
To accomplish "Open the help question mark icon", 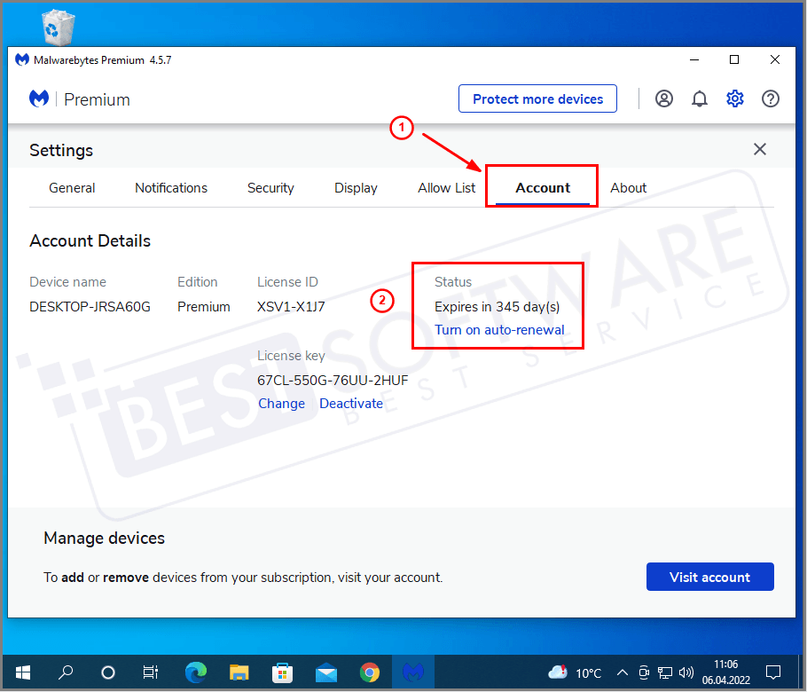I will (770, 98).
